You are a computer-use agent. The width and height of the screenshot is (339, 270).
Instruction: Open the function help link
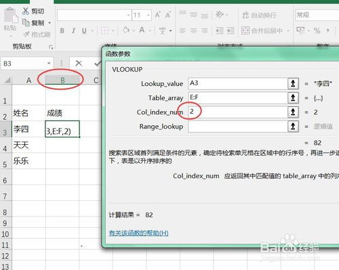point(138,233)
